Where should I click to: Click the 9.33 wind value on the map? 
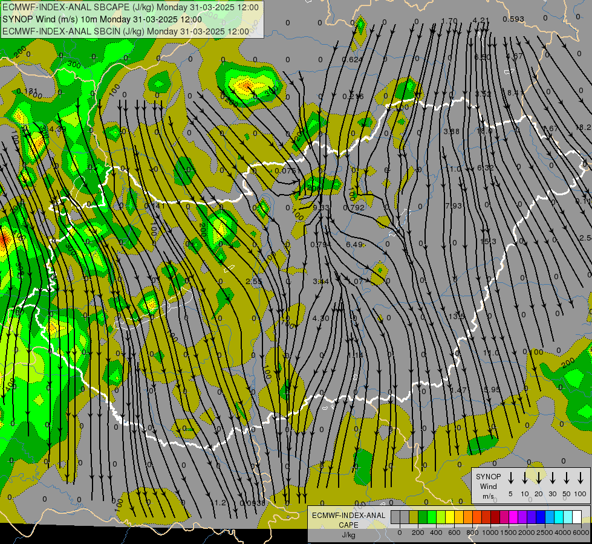point(321,207)
